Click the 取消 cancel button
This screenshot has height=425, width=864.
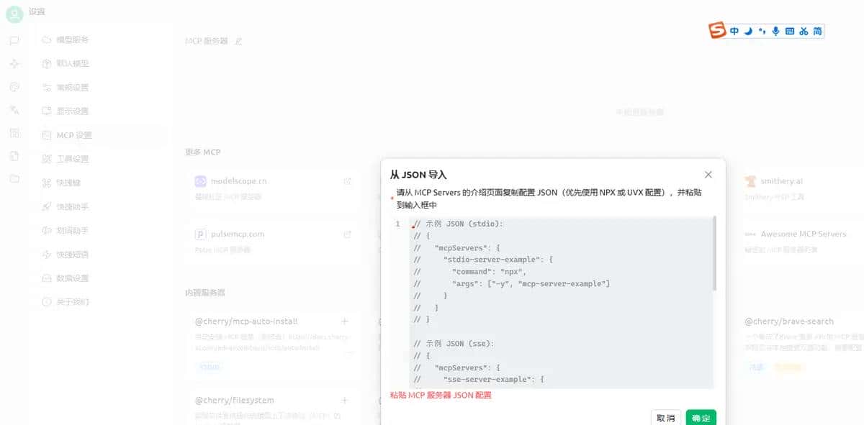665,417
